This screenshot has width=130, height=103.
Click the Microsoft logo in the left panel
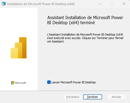click(x=19, y=83)
